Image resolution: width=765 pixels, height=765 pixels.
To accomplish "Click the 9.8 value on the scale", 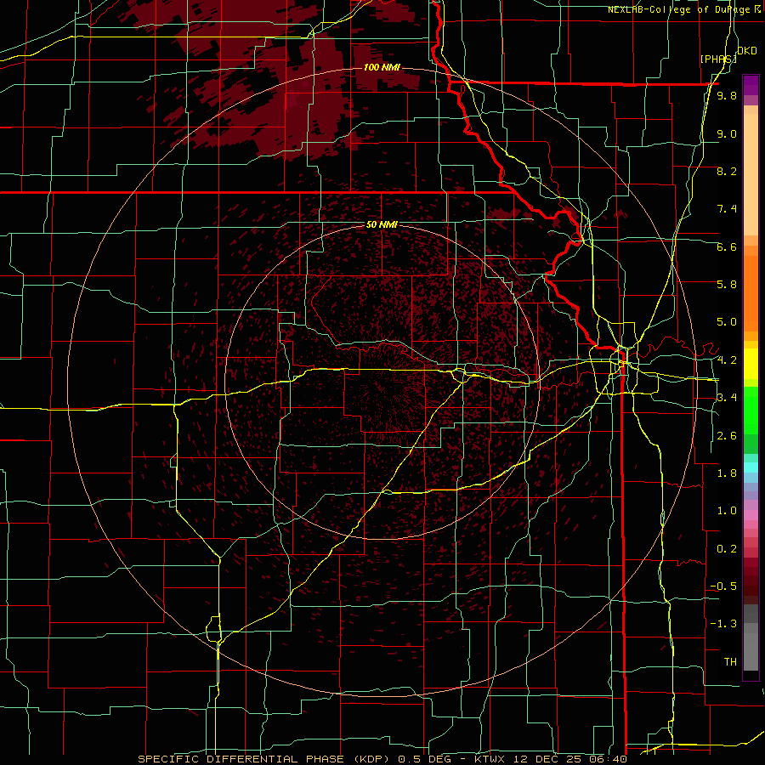I will click(727, 95).
